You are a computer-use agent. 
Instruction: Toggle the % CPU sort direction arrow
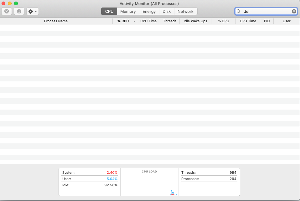tap(134, 21)
